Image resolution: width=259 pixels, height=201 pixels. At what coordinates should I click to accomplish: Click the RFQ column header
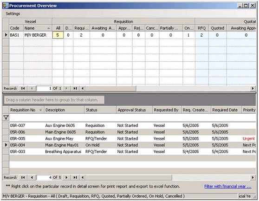202,28
